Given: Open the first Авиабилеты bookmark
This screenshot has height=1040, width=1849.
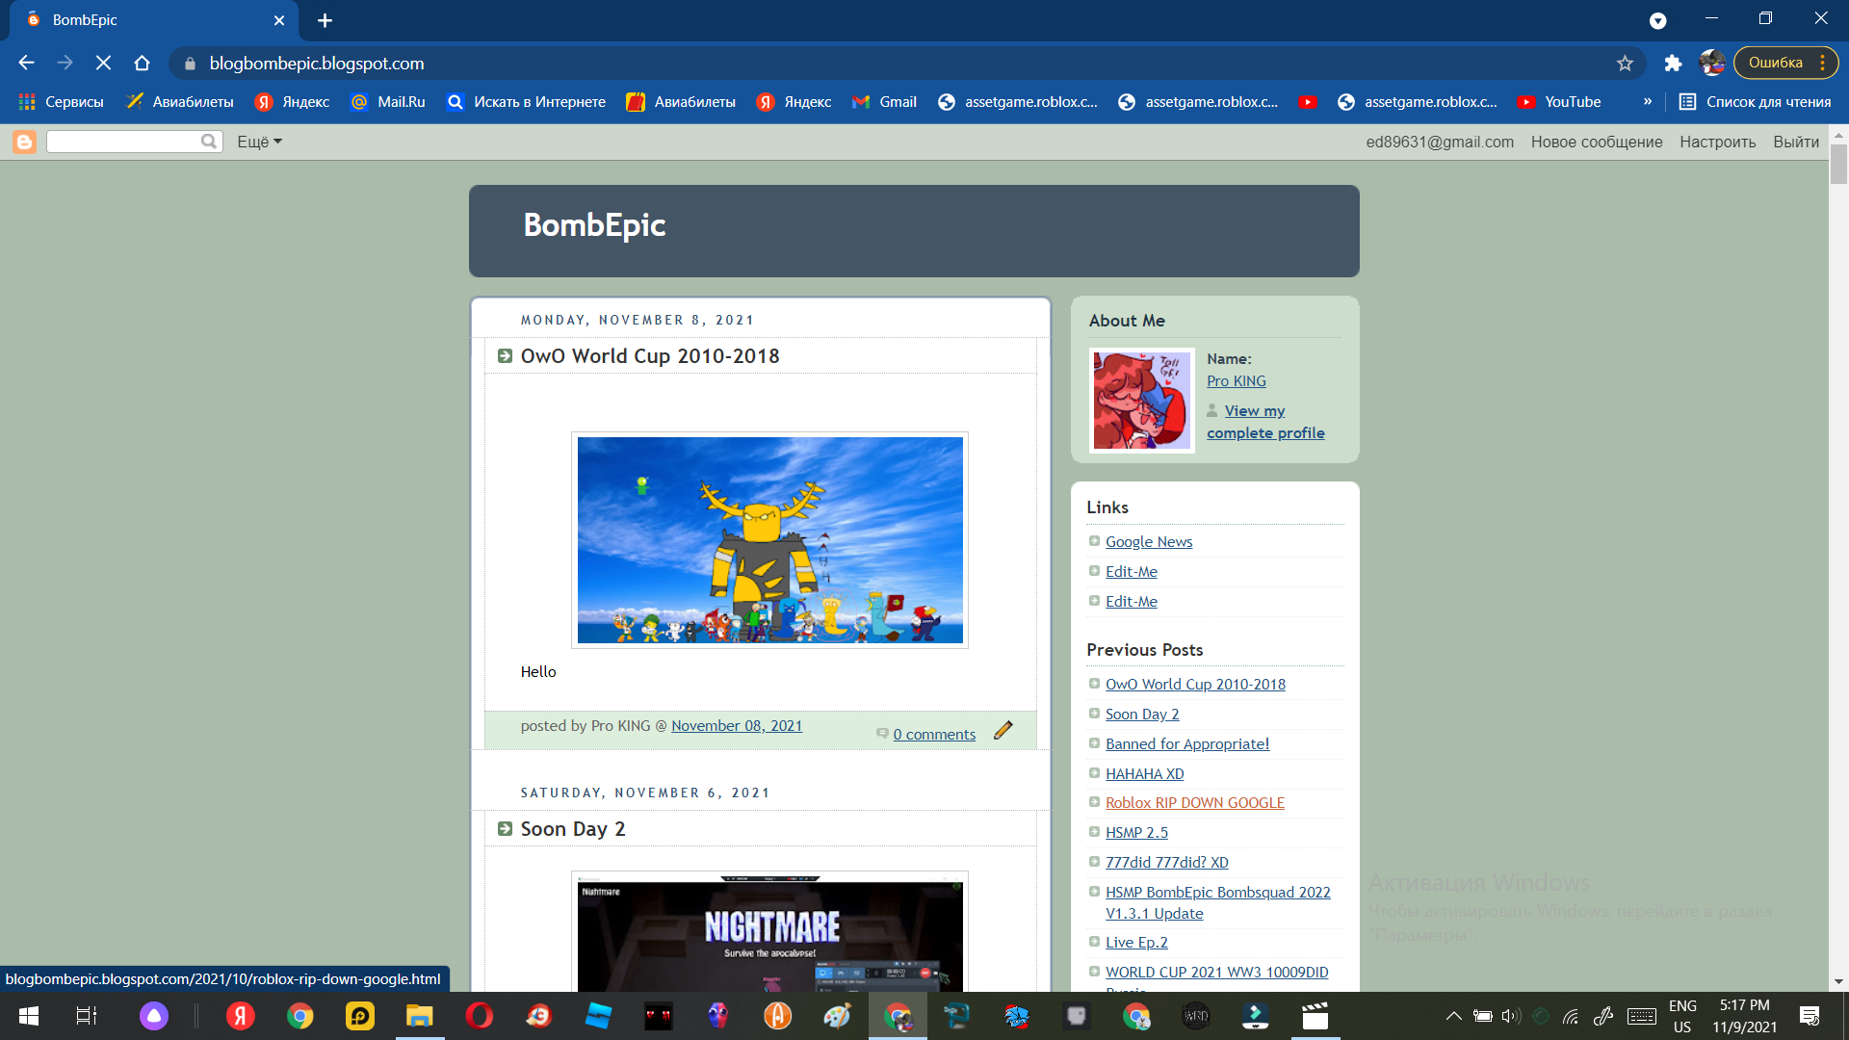Looking at the screenshot, I should 180,102.
